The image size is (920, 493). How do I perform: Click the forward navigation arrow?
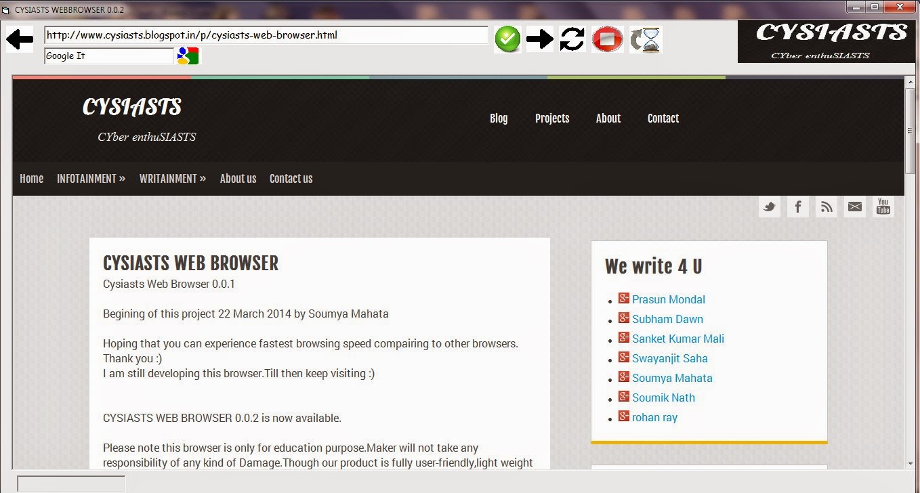point(539,39)
